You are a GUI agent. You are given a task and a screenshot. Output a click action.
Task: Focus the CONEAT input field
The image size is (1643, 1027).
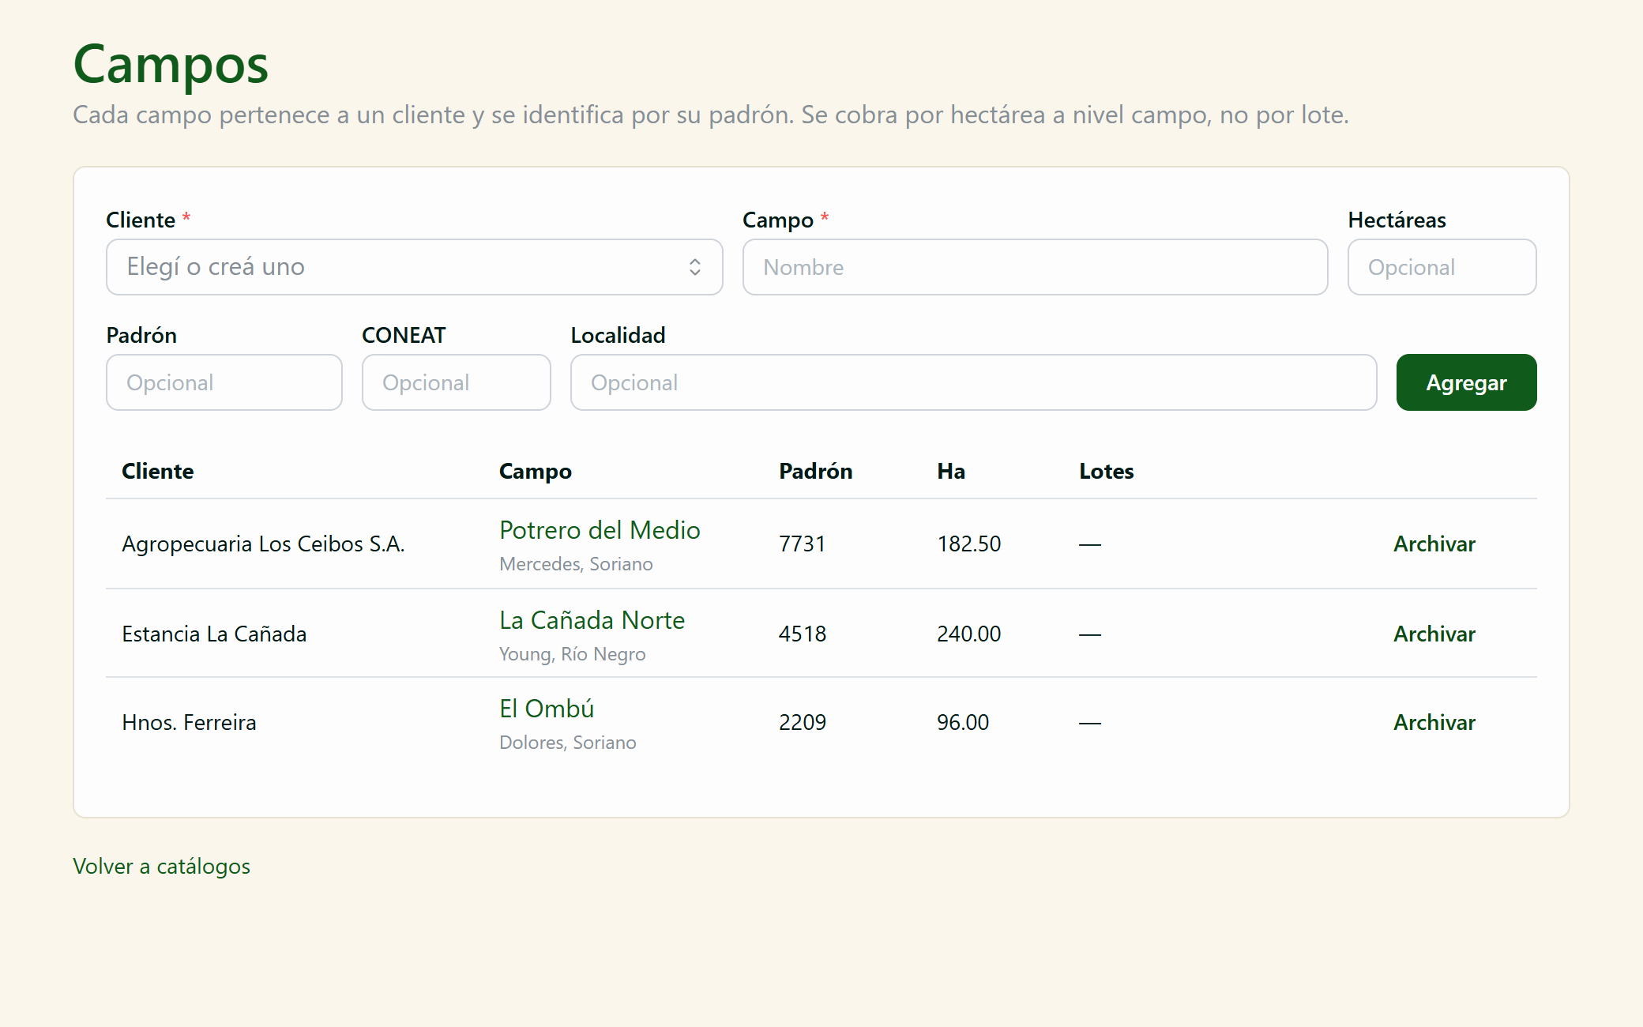[457, 382]
